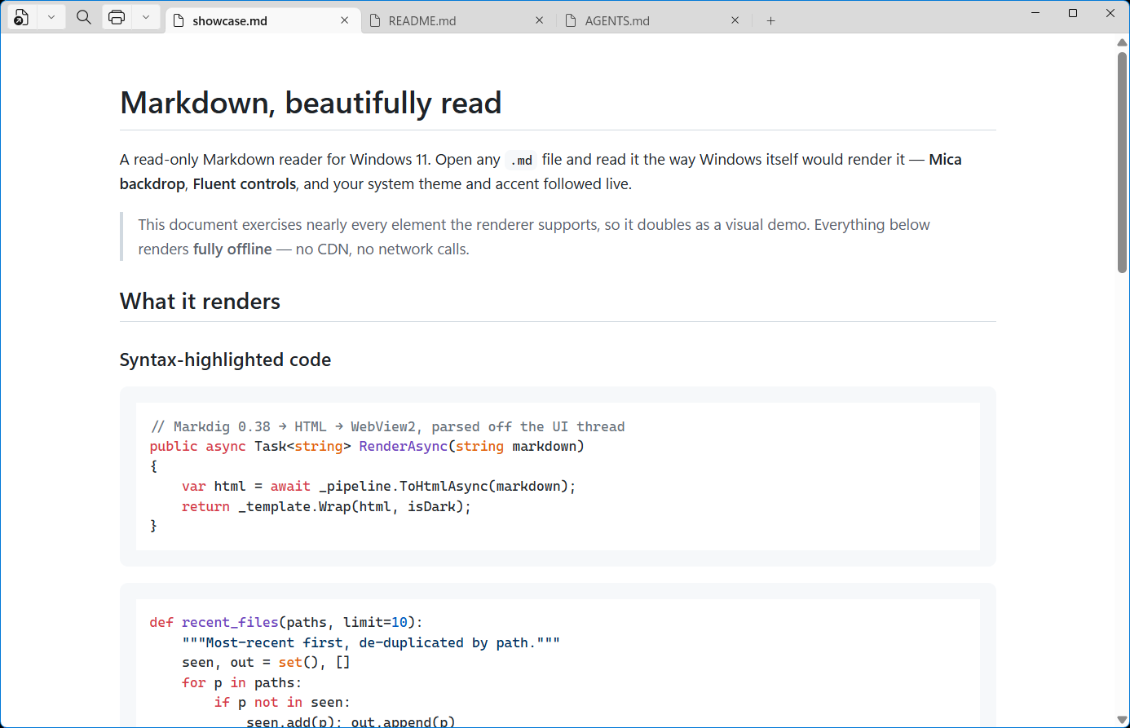The width and height of the screenshot is (1130, 728).
Task: Click the 'What it renders' heading
Action: pos(200,302)
